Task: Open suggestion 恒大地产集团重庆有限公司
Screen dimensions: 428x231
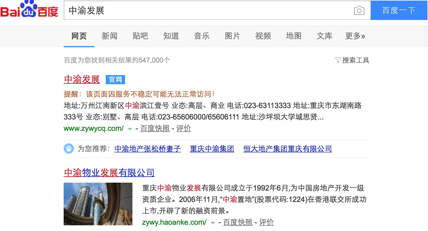Action: pos(288,149)
